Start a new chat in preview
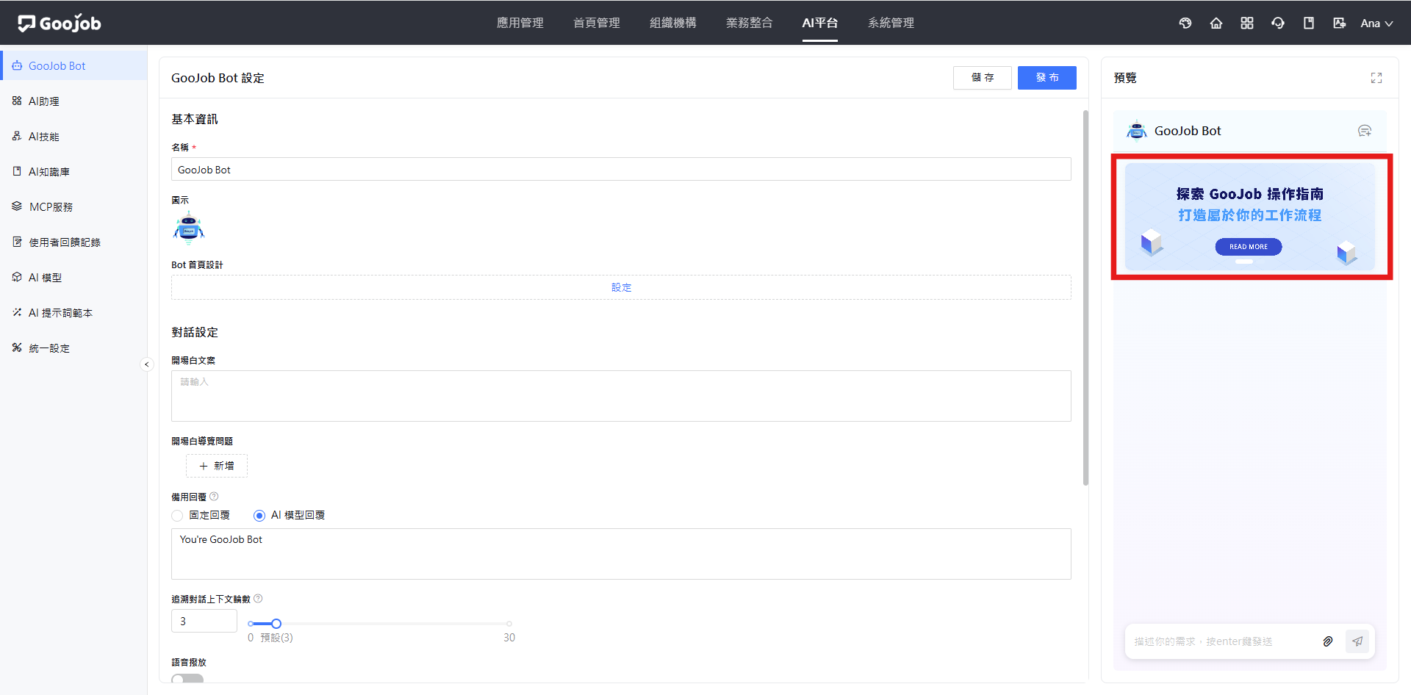Image resolution: width=1411 pixels, height=695 pixels. tap(1365, 131)
